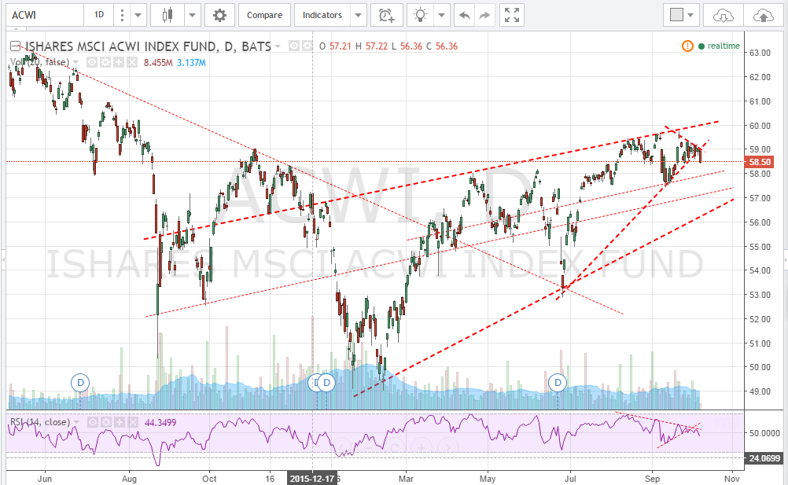Toggle main series visibility eye icon
The height and width of the screenshot is (485, 788).
tap(294, 46)
